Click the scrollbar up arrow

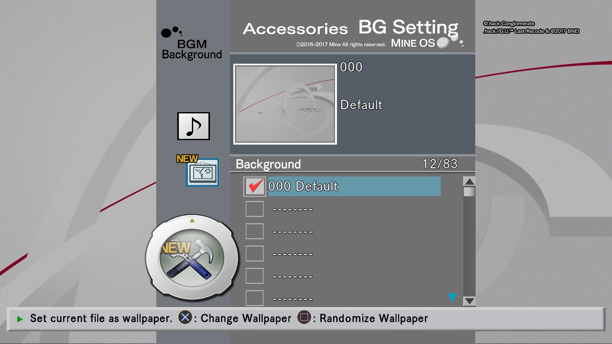click(x=469, y=182)
